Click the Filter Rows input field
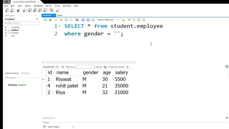 tap(85, 67)
